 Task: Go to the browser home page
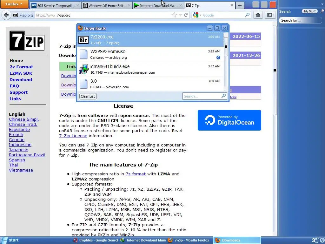pos(258,15)
